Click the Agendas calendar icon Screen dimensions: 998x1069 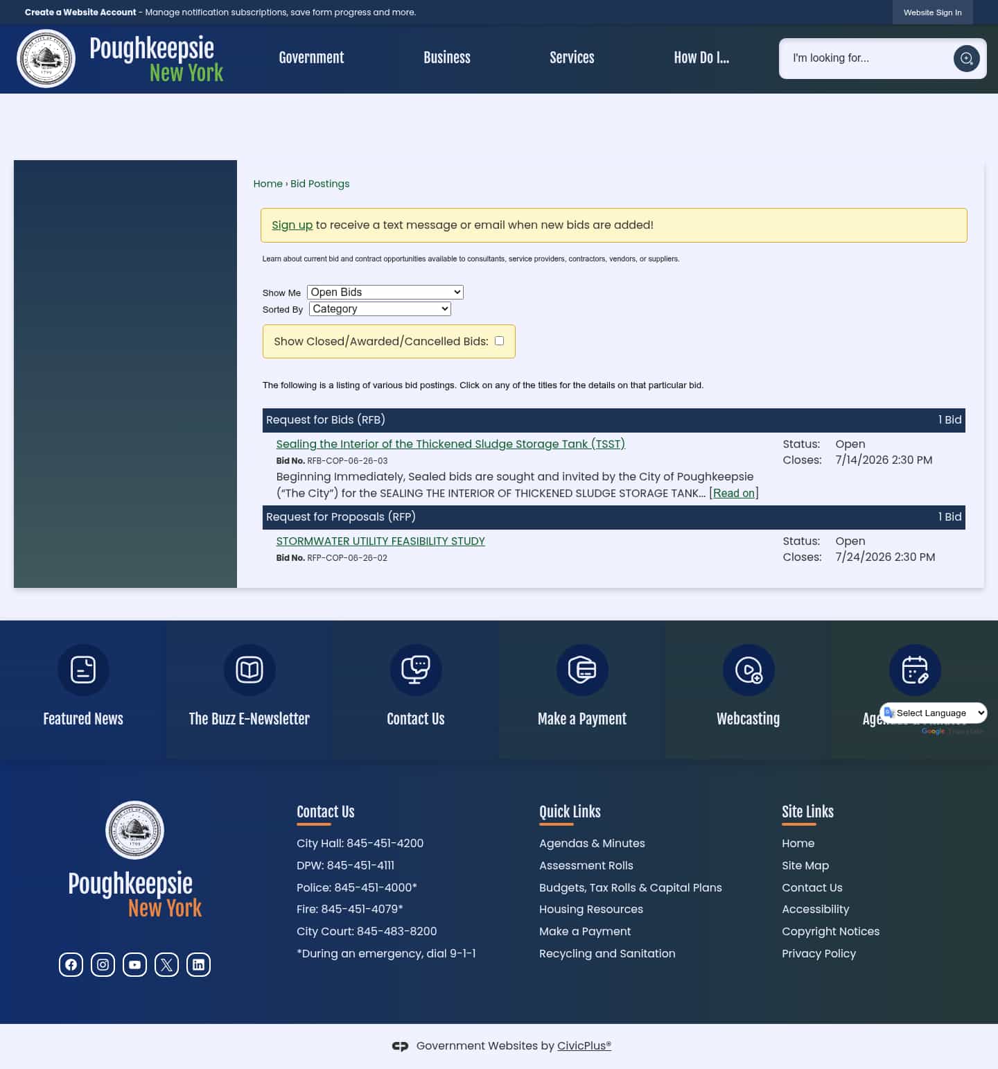click(x=915, y=670)
